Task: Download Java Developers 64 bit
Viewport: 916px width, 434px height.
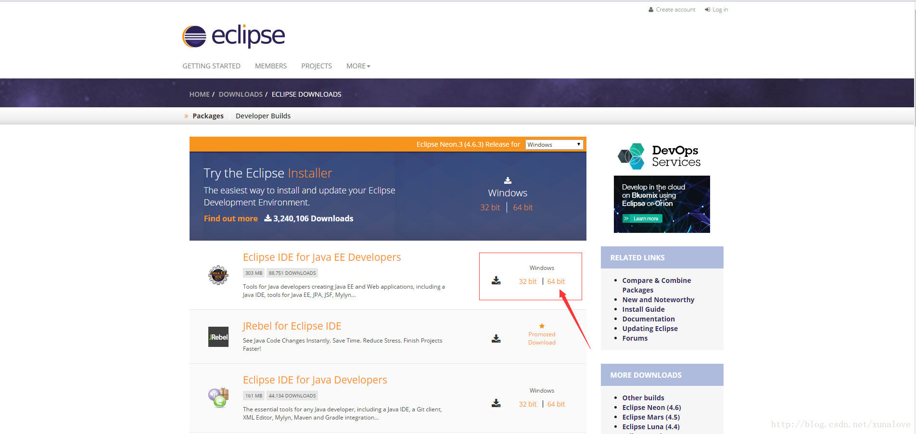Action: coord(556,404)
